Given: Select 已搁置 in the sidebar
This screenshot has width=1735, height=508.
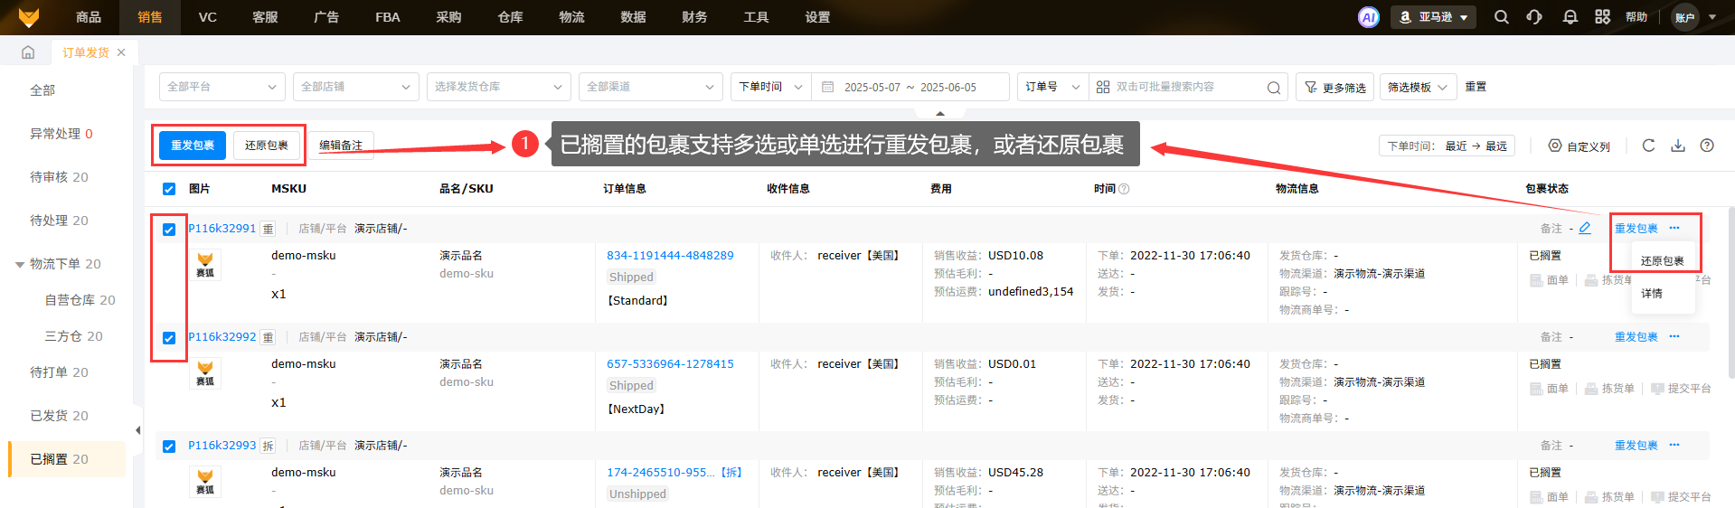Looking at the screenshot, I should [67, 459].
